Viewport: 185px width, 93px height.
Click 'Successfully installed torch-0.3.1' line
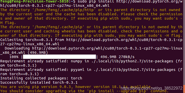pyautogui.click(x=39, y=82)
